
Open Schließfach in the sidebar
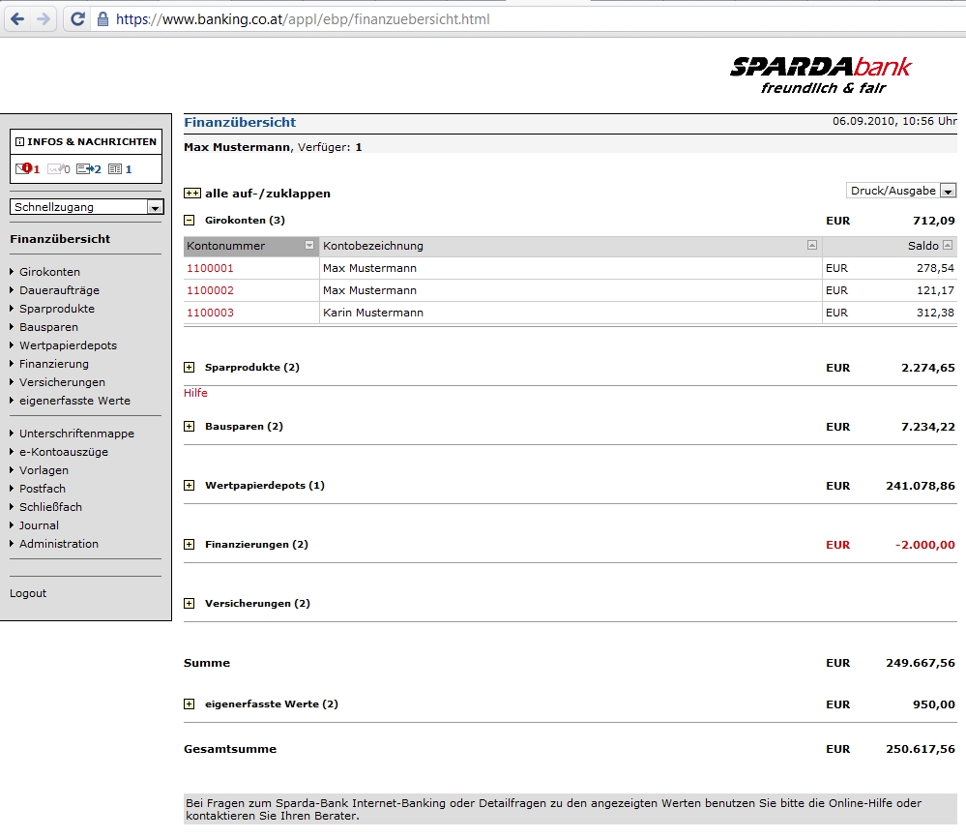pos(50,507)
